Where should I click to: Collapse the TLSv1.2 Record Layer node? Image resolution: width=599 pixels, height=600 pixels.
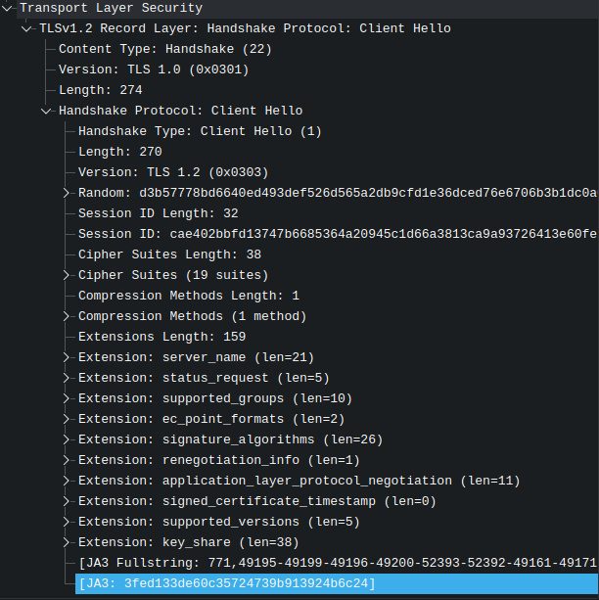click(x=26, y=28)
